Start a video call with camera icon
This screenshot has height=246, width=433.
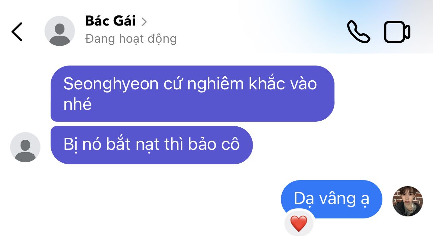(x=397, y=32)
